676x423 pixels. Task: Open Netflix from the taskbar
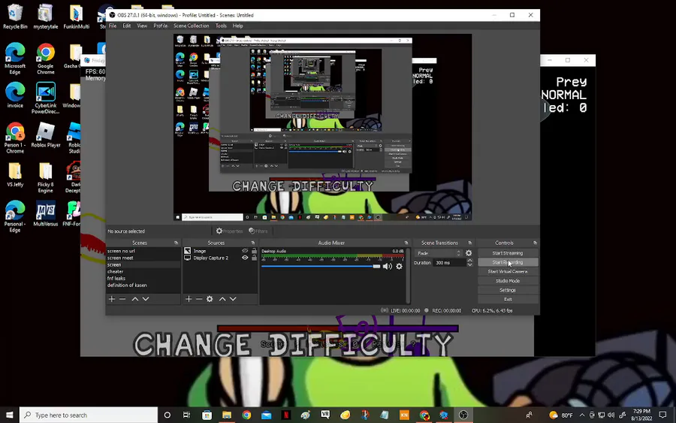point(286,415)
